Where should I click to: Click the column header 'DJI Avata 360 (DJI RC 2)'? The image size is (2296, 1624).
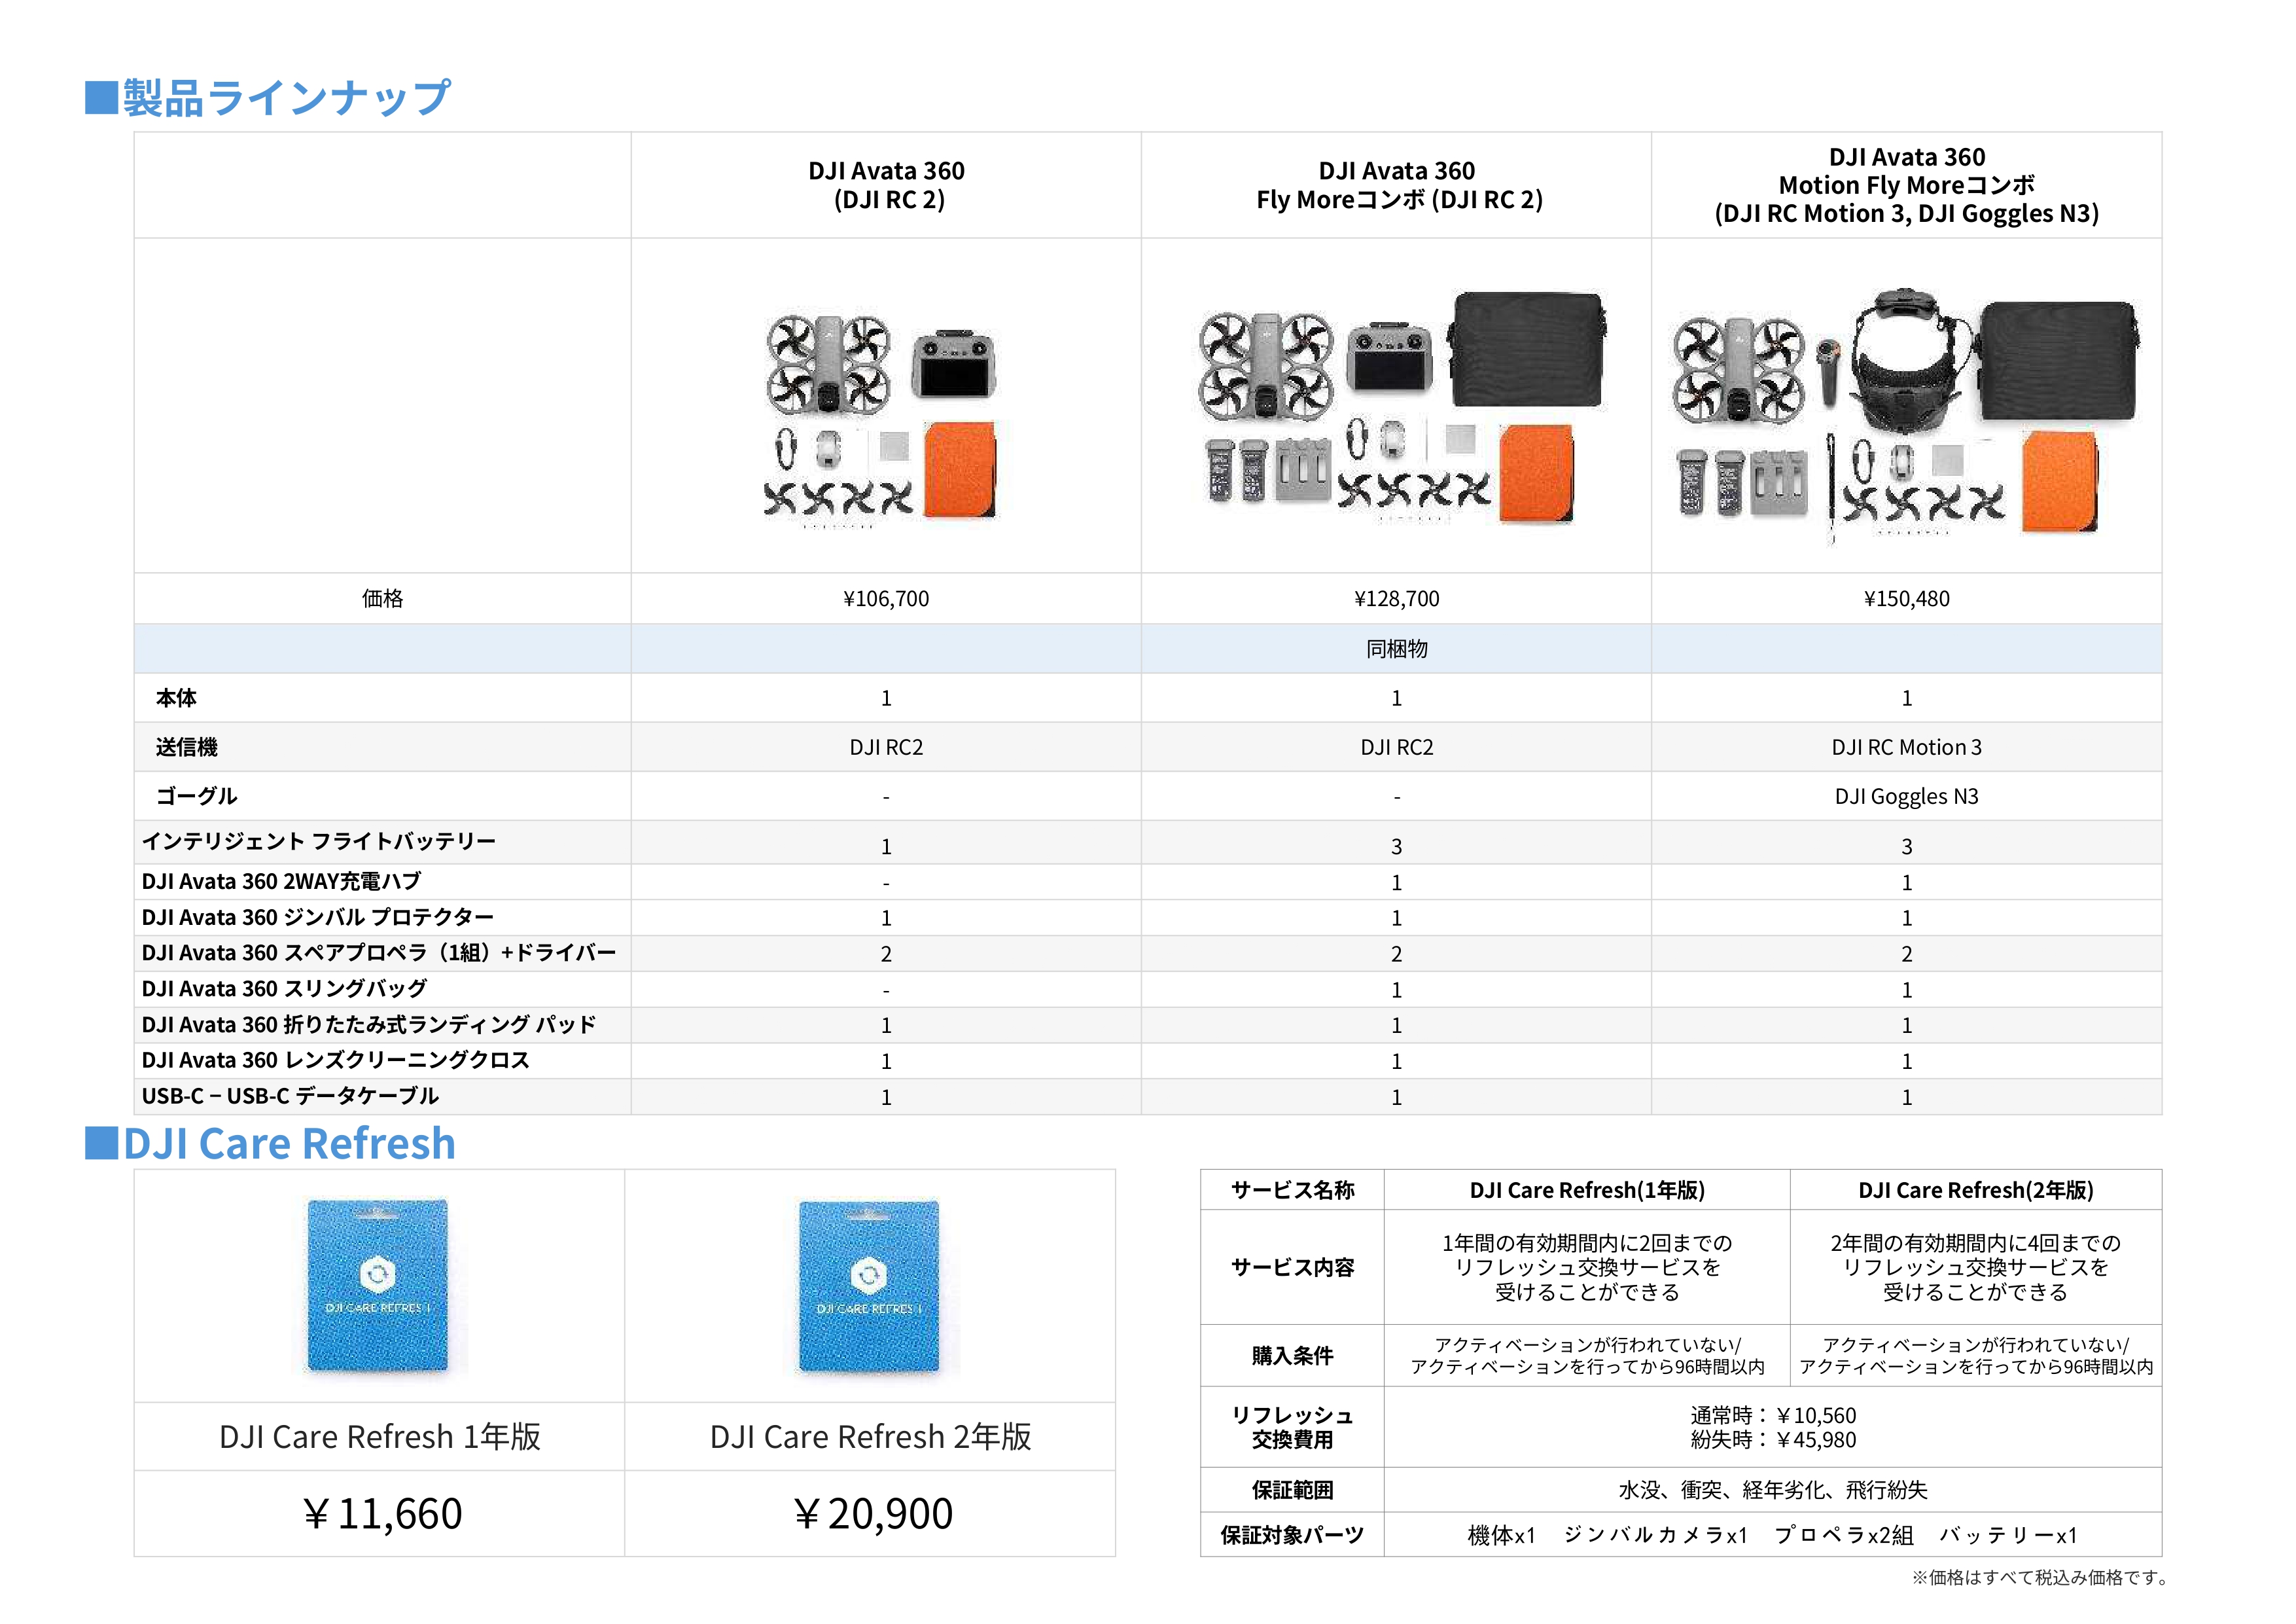coord(887,185)
